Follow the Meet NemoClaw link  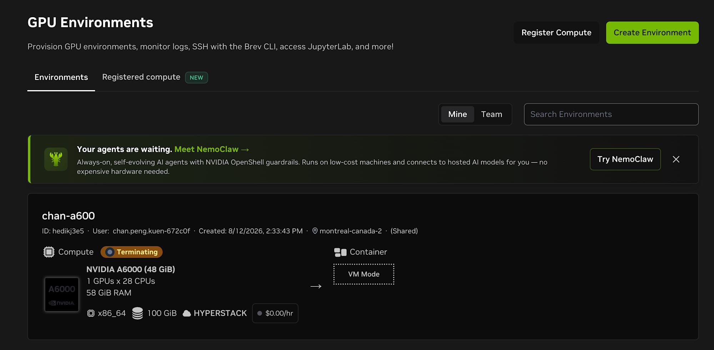(211, 149)
